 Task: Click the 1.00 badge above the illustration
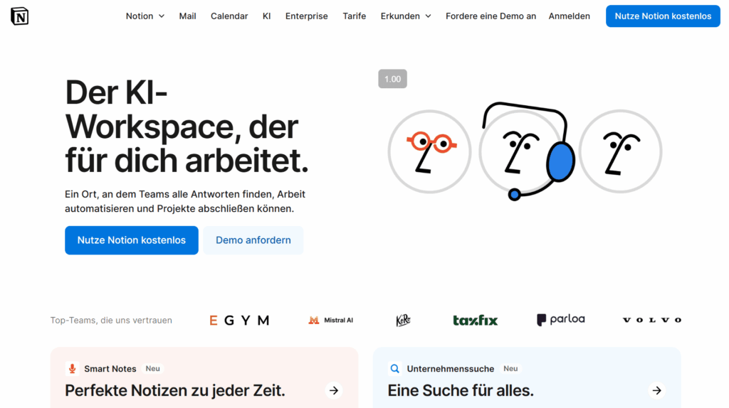coord(392,79)
